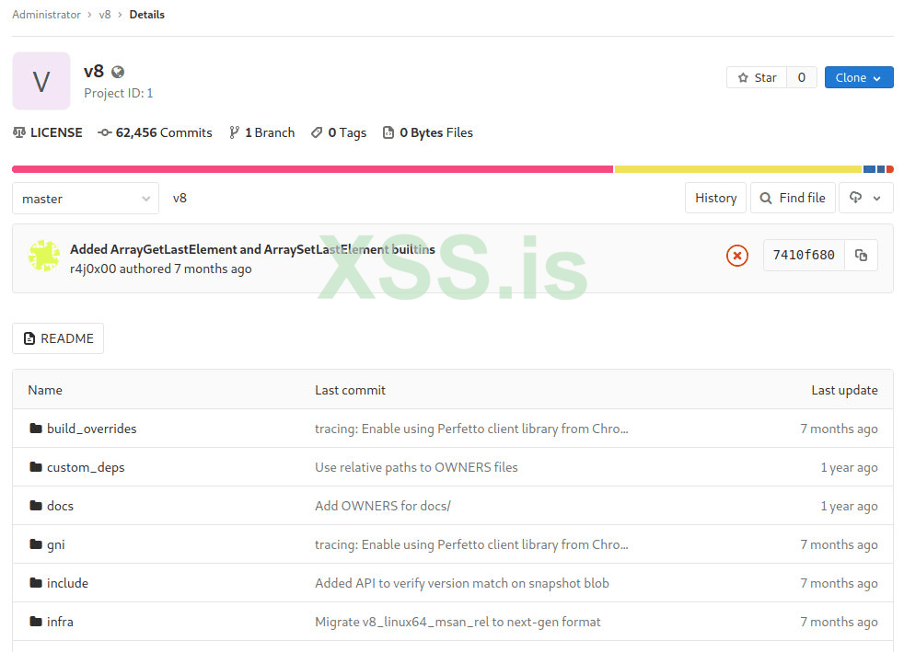This screenshot has width=904, height=652.
Task: Copy the commit SHA to clipboard
Action: click(862, 255)
